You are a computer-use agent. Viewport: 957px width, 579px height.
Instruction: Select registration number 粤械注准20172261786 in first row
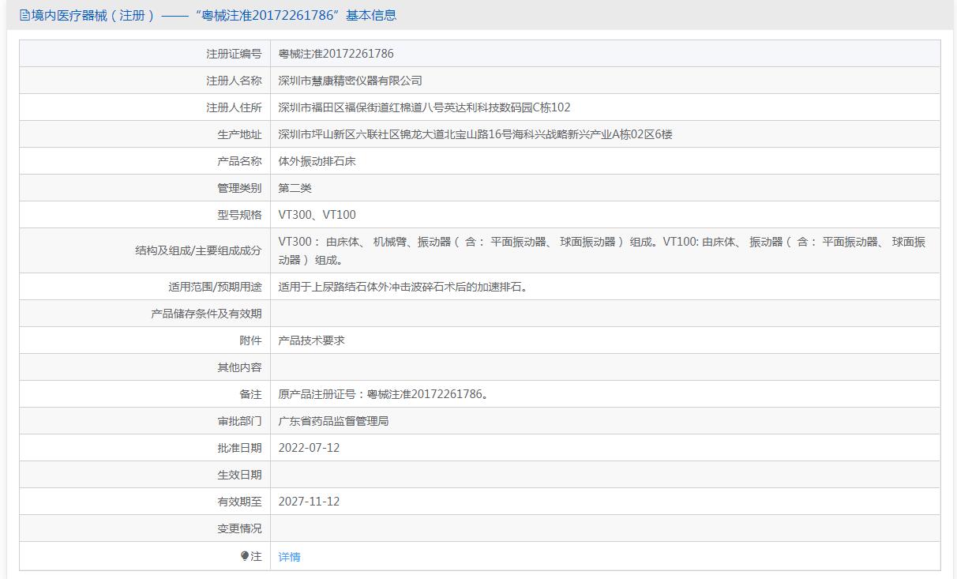tap(336, 54)
